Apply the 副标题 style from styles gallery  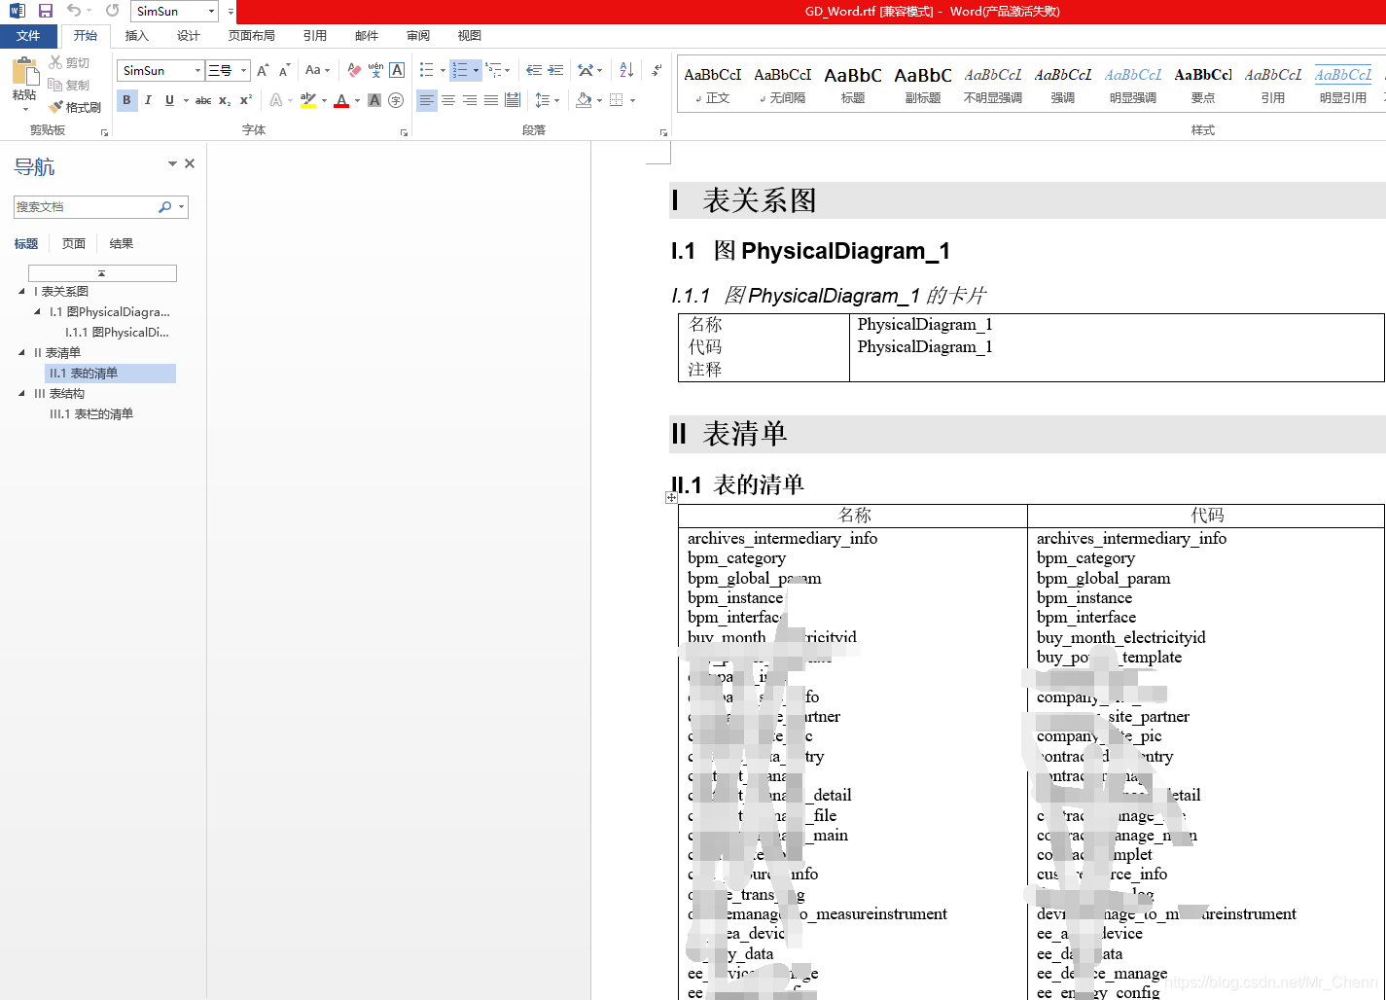[x=923, y=85]
